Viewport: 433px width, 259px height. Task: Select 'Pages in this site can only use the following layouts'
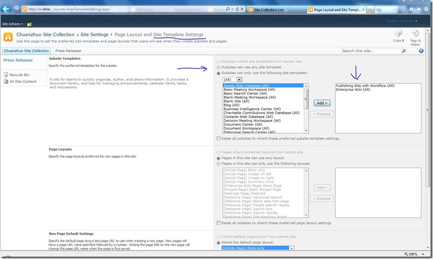point(218,164)
